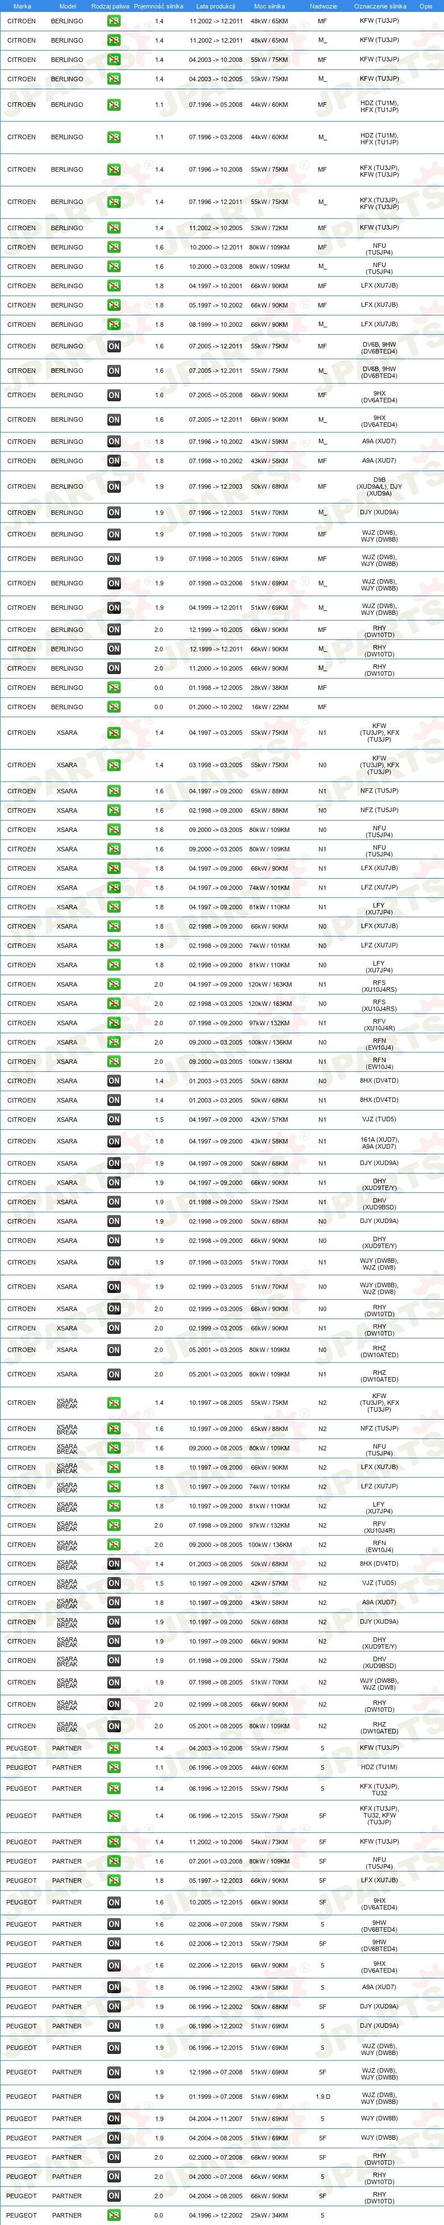444x2225 pixels.
Task: Click petrol icon in Berlingo 08.1999 LFX row
Action: (114, 325)
